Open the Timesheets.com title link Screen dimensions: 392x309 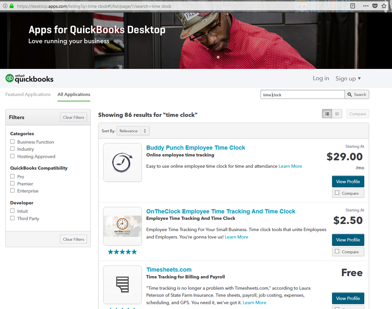(169, 269)
